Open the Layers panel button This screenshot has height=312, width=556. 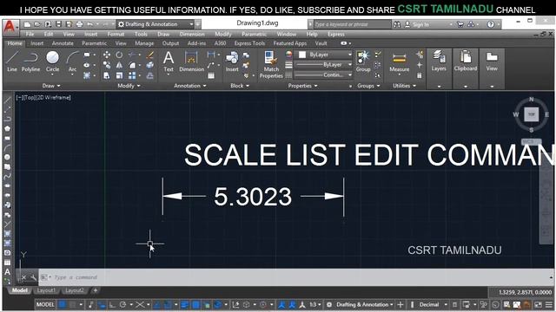coord(439,68)
